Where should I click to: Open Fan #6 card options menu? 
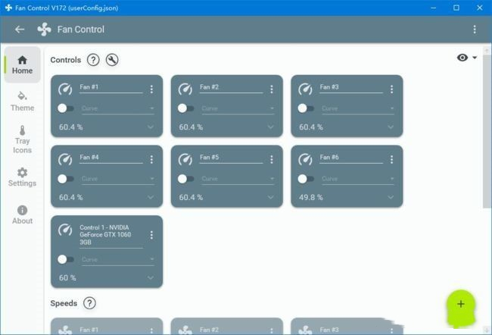tap(391, 160)
